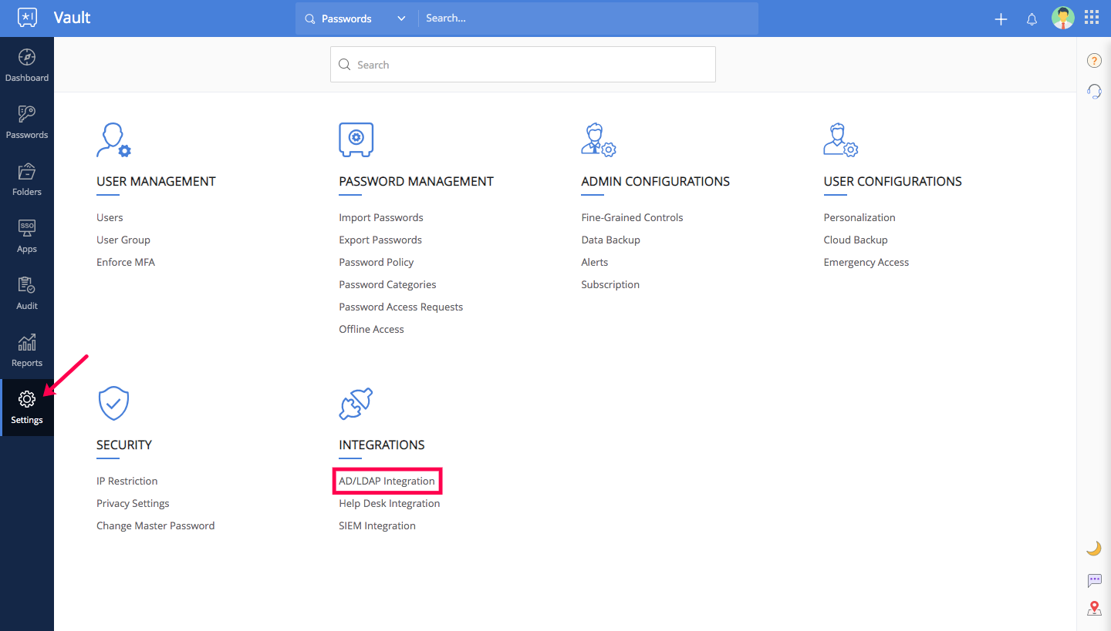Open Emergency Access settings
Screen dimensions: 1111x631
point(866,262)
